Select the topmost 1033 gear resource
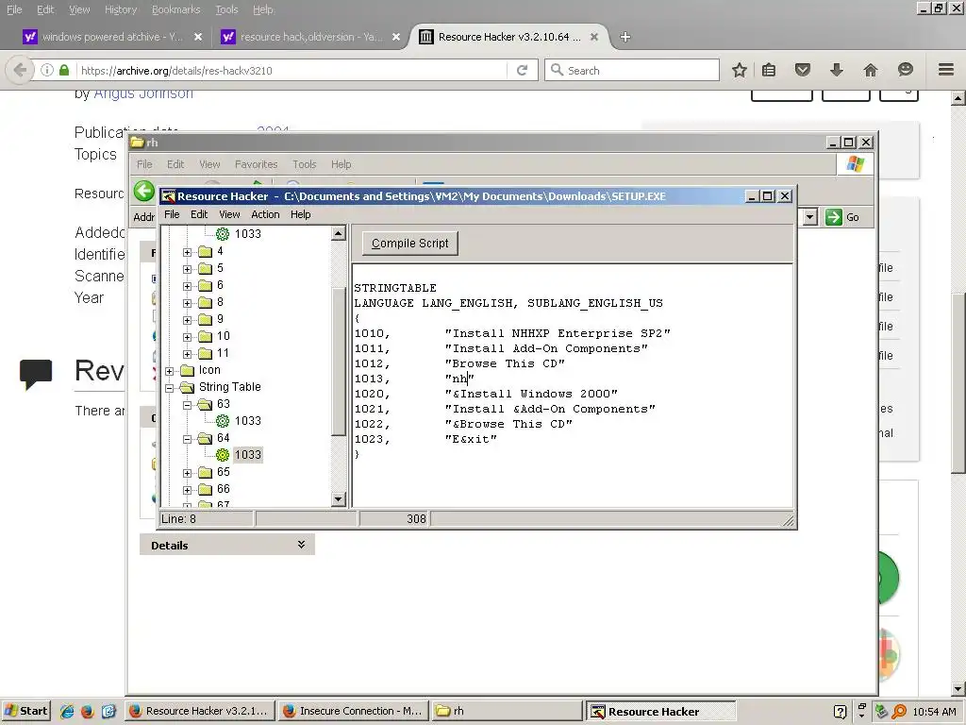The image size is (966, 725). click(x=223, y=234)
